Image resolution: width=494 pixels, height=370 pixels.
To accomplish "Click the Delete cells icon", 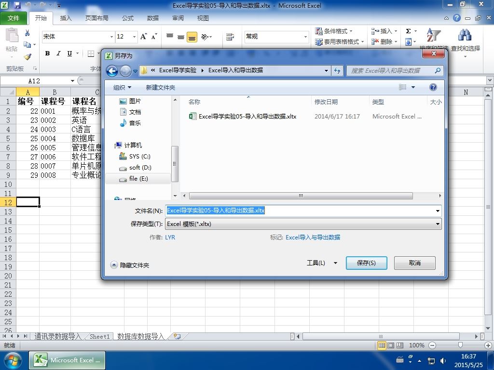I will point(375,41).
